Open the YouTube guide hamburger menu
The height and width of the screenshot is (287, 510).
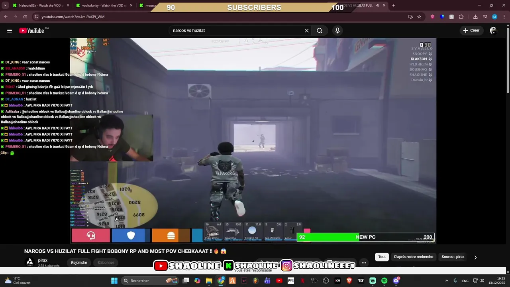tap(10, 31)
